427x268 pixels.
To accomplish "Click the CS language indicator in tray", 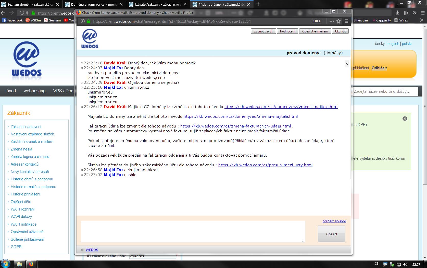I will pos(376,264).
